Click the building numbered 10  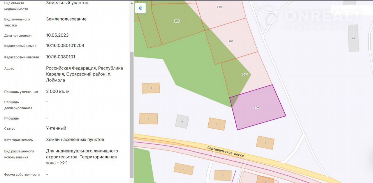pos(151,88)
